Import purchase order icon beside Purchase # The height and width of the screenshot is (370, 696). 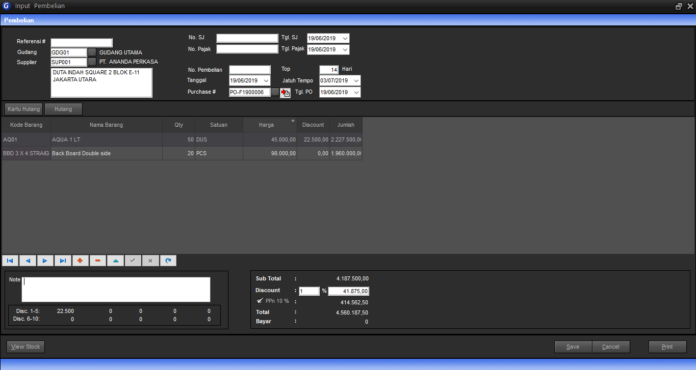[286, 93]
